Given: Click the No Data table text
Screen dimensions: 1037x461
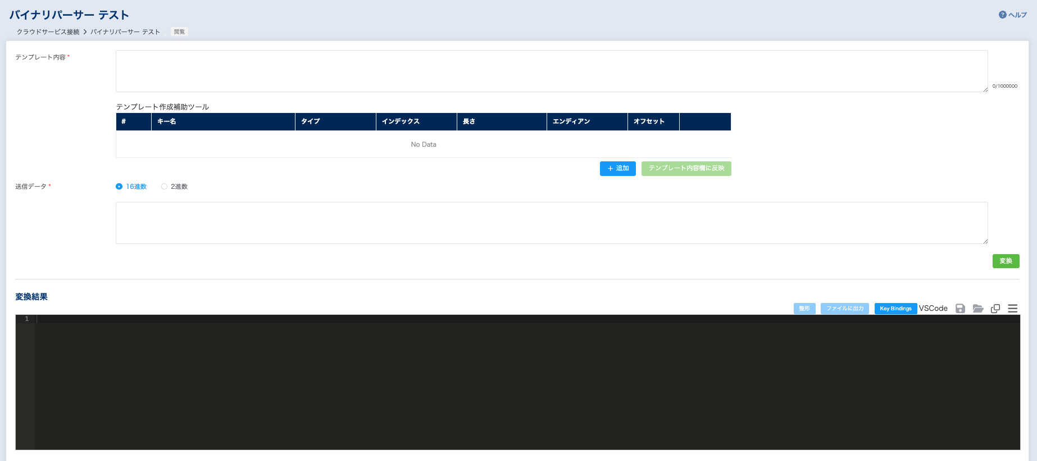Looking at the screenshot, I should point(424,144).
